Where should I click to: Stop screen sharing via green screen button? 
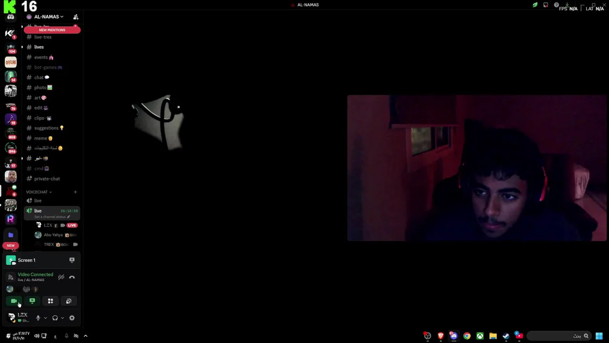coord(32,301)
